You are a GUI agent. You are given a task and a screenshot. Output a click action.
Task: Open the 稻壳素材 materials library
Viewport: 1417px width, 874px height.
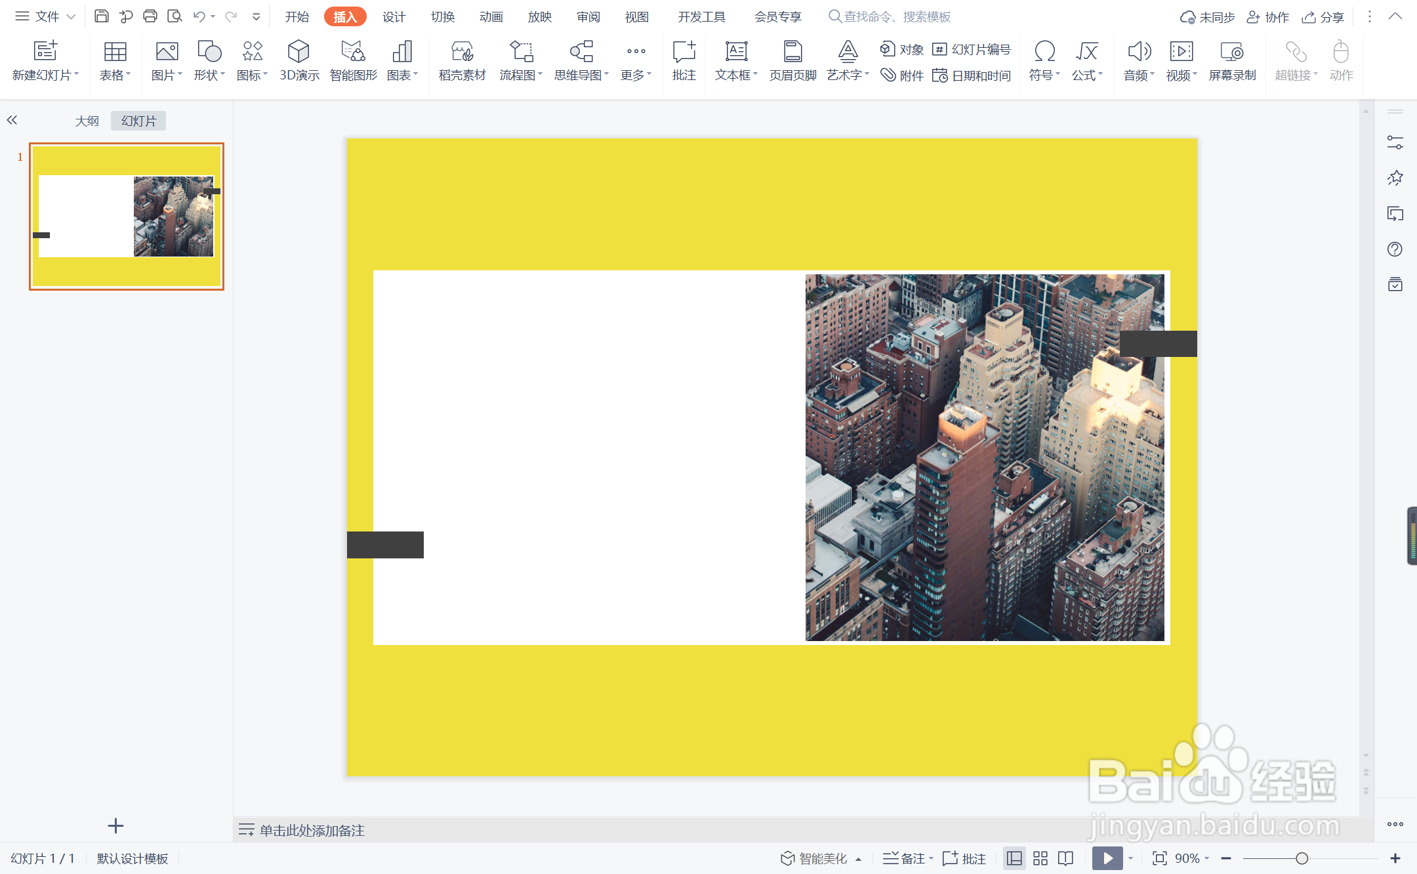click(462, 60)
